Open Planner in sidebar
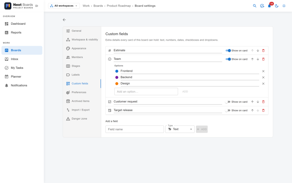 click(22, 77)
